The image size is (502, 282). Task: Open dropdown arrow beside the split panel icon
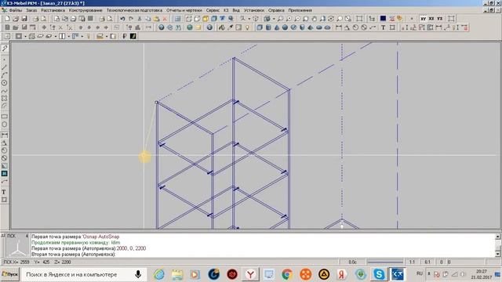pos(69,37)
